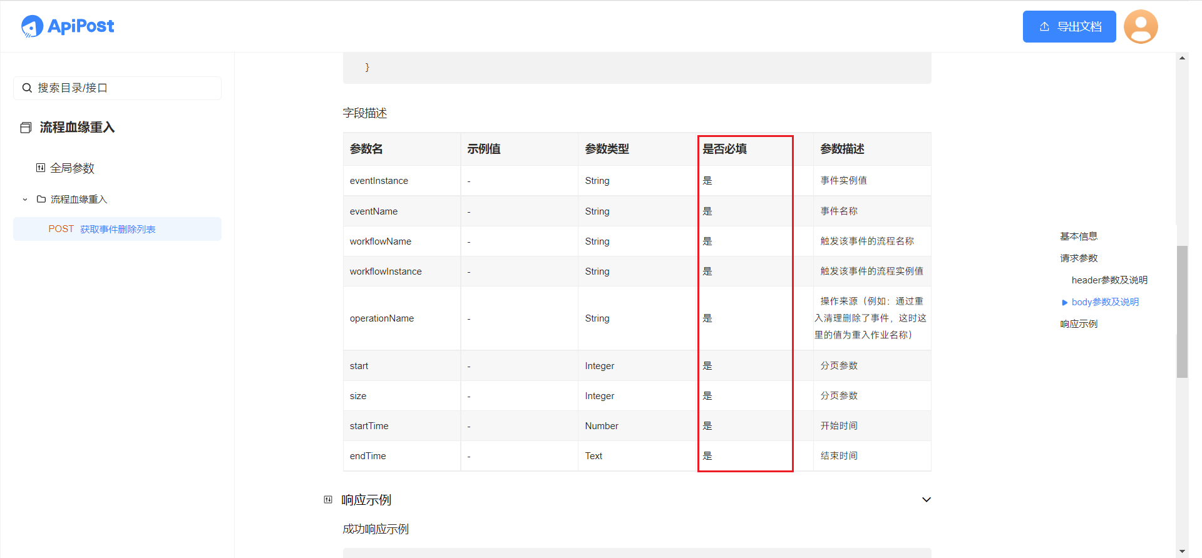
Task: Click the icon beside 响应示例 heading
Action: pyautogui.click(x=328, y=499)
